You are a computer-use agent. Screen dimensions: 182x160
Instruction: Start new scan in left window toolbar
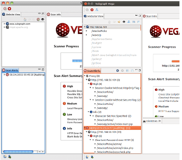[x=5, y=9]
